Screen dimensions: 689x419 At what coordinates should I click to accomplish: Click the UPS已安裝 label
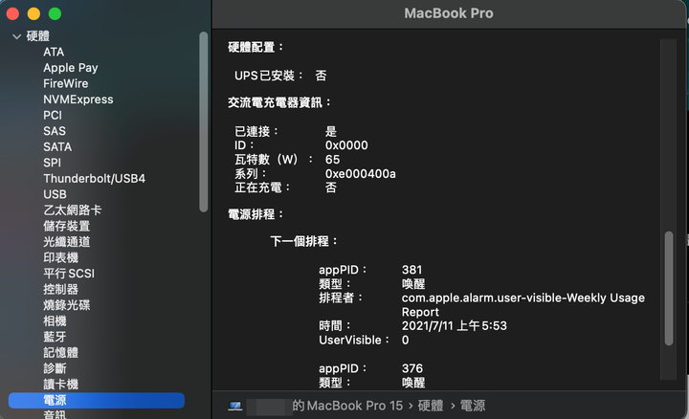(x=269, y=76)
